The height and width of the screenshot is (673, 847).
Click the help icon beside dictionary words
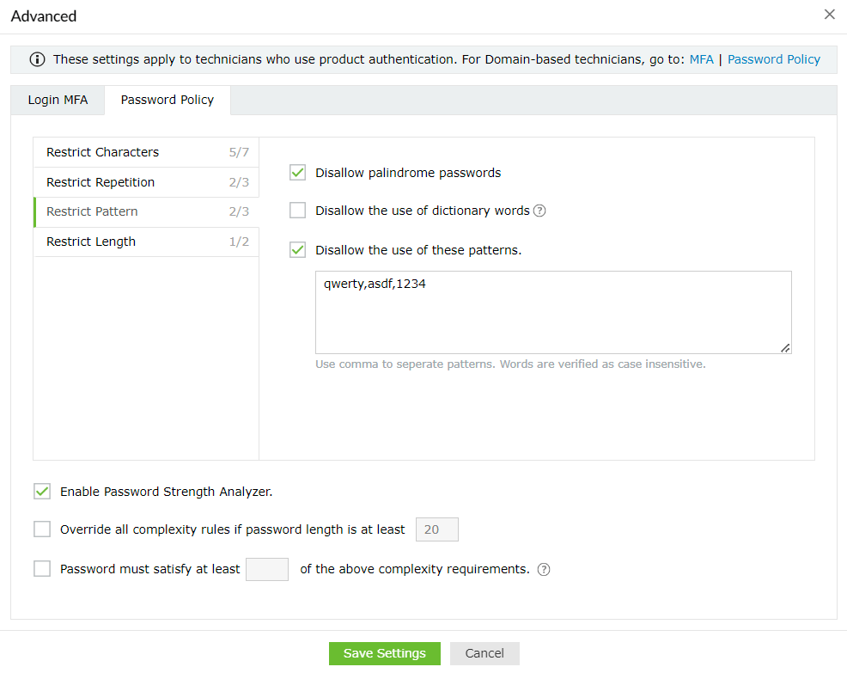pyautogui.click(x=539, y=211)
